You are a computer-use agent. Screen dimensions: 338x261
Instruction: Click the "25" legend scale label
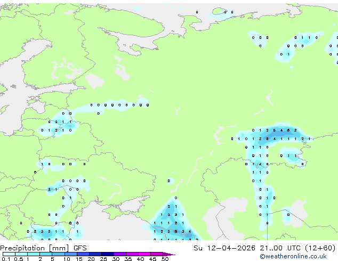(x=103, y=259)
